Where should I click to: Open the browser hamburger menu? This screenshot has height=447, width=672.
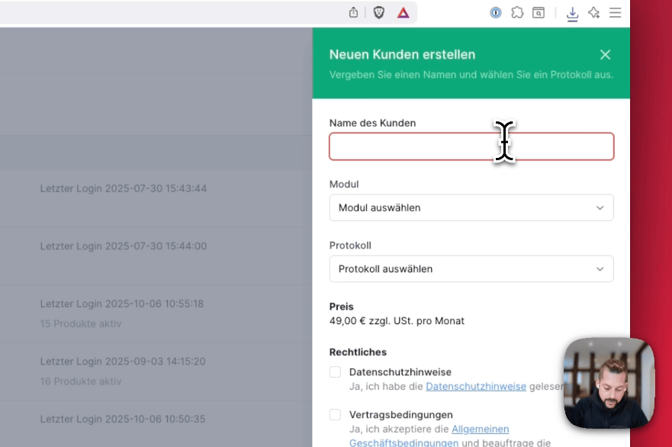coord(615,12)
